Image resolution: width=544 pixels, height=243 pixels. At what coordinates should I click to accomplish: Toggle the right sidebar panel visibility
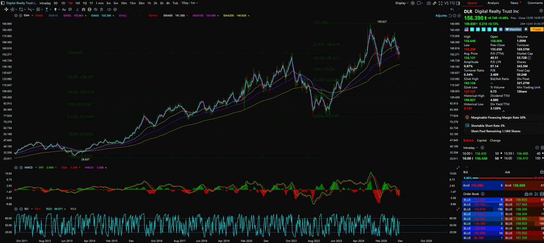pos(458,3)
